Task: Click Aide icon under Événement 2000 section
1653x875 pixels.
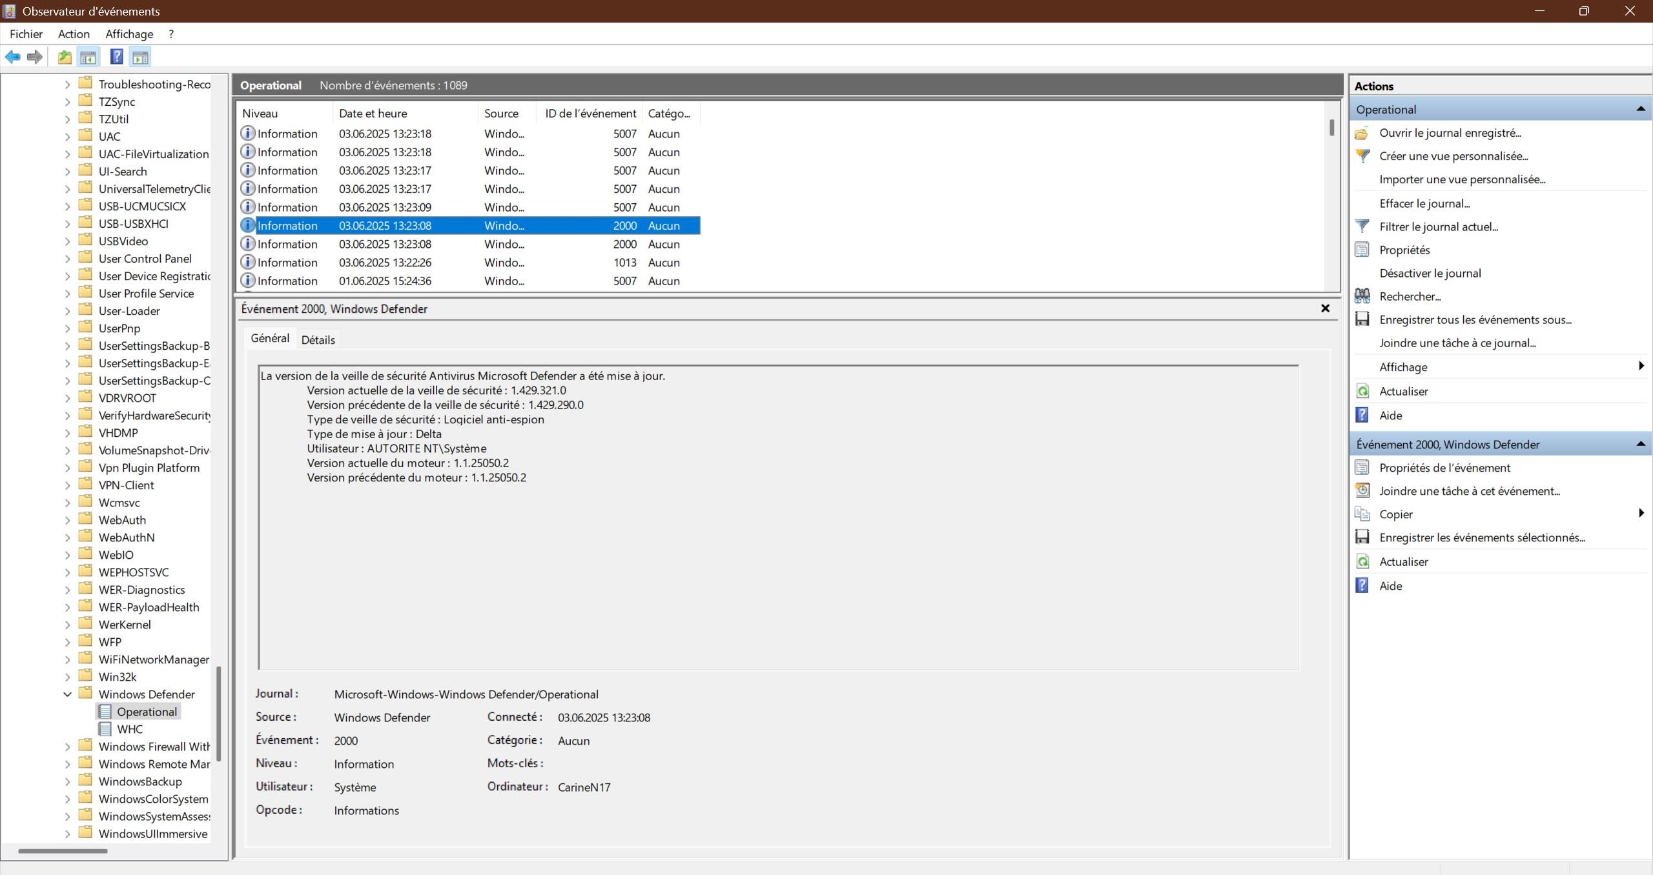Action: coord(1362,585)
